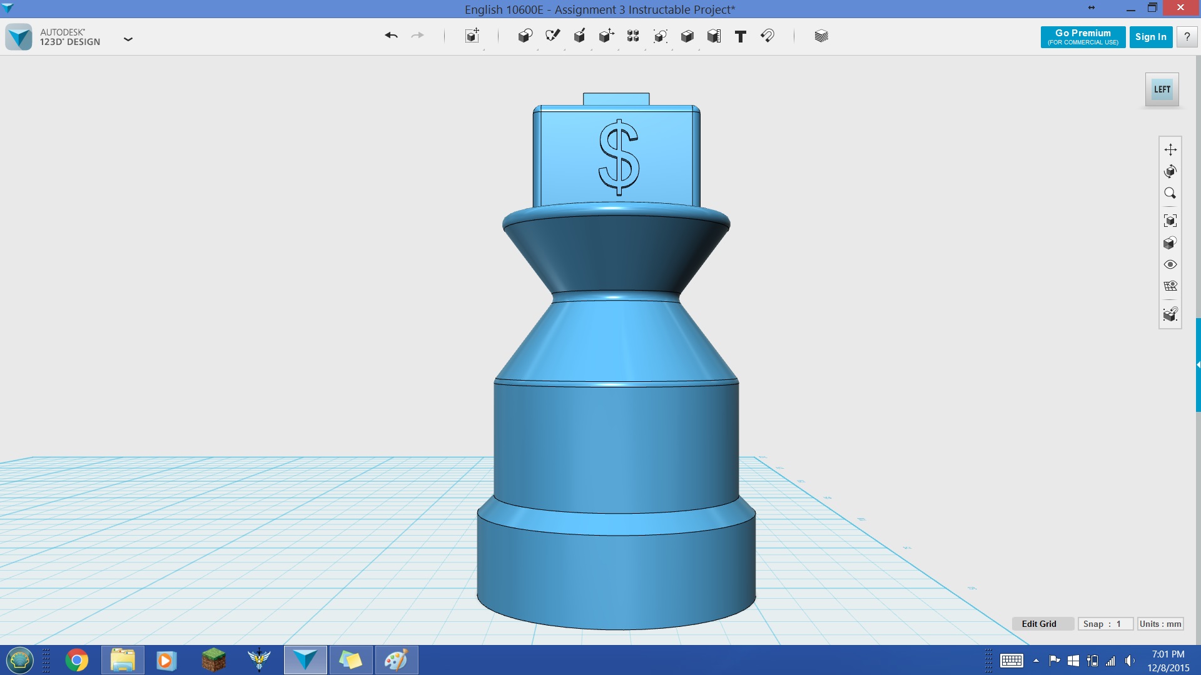Toggle grid visibility icon in the navigation bar
Image resolution: width=1201 pixels, height=675 pixels.
[1170, 286]
